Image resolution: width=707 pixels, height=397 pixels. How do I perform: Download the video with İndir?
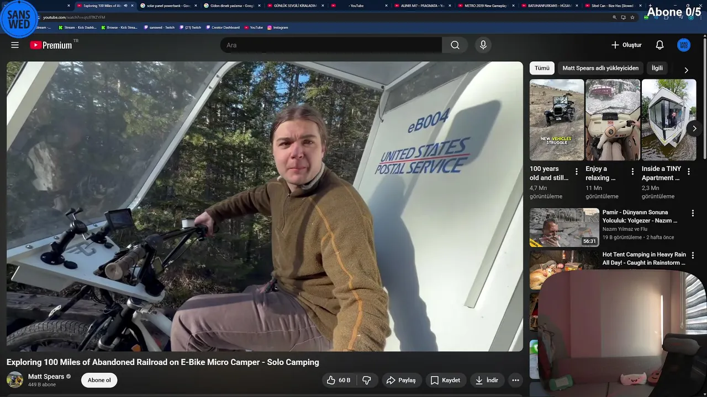487,380
